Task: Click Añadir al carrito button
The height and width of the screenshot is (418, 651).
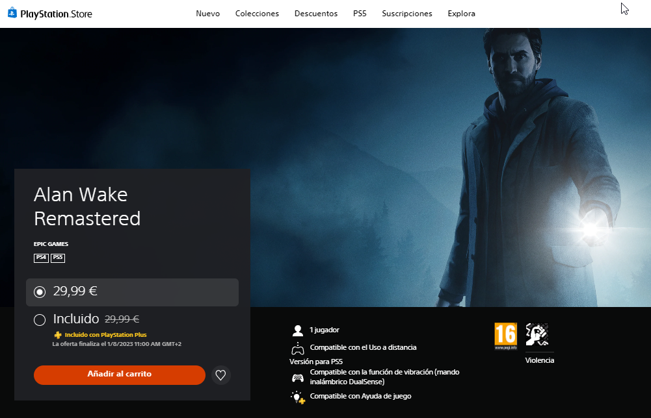Action: coord(120,375)
